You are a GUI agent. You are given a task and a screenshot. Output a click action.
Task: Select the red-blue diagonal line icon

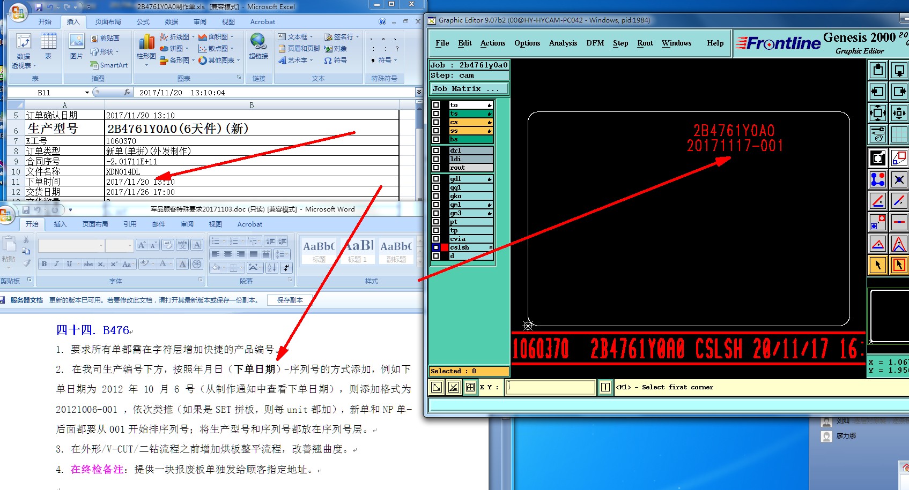pyautogui.click(x=899, y=201)
